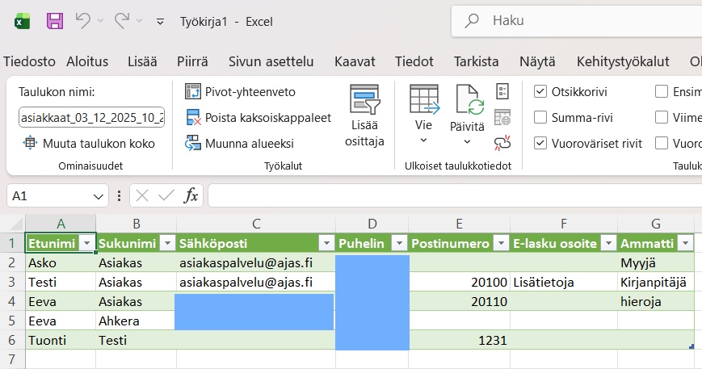Expand the Name Box dropdown arrow

point(99,196)
